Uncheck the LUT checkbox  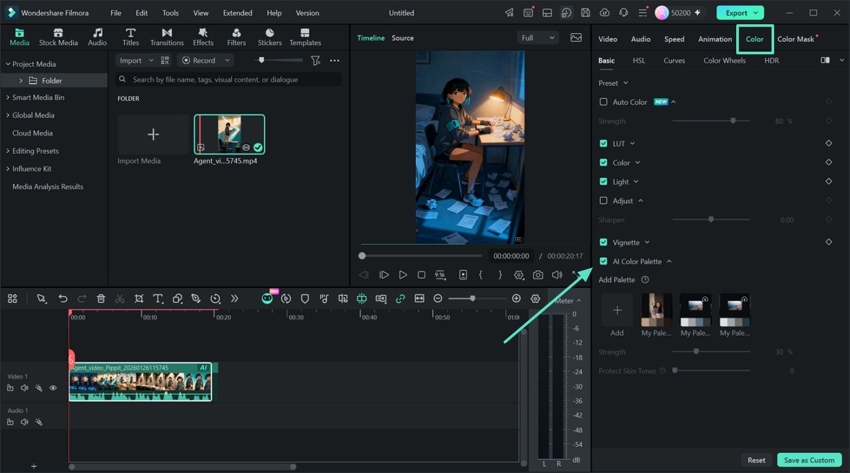[603, 143]
